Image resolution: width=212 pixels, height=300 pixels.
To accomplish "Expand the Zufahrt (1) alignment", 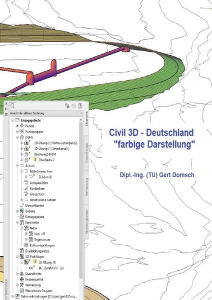I will (x=26, y=177).
